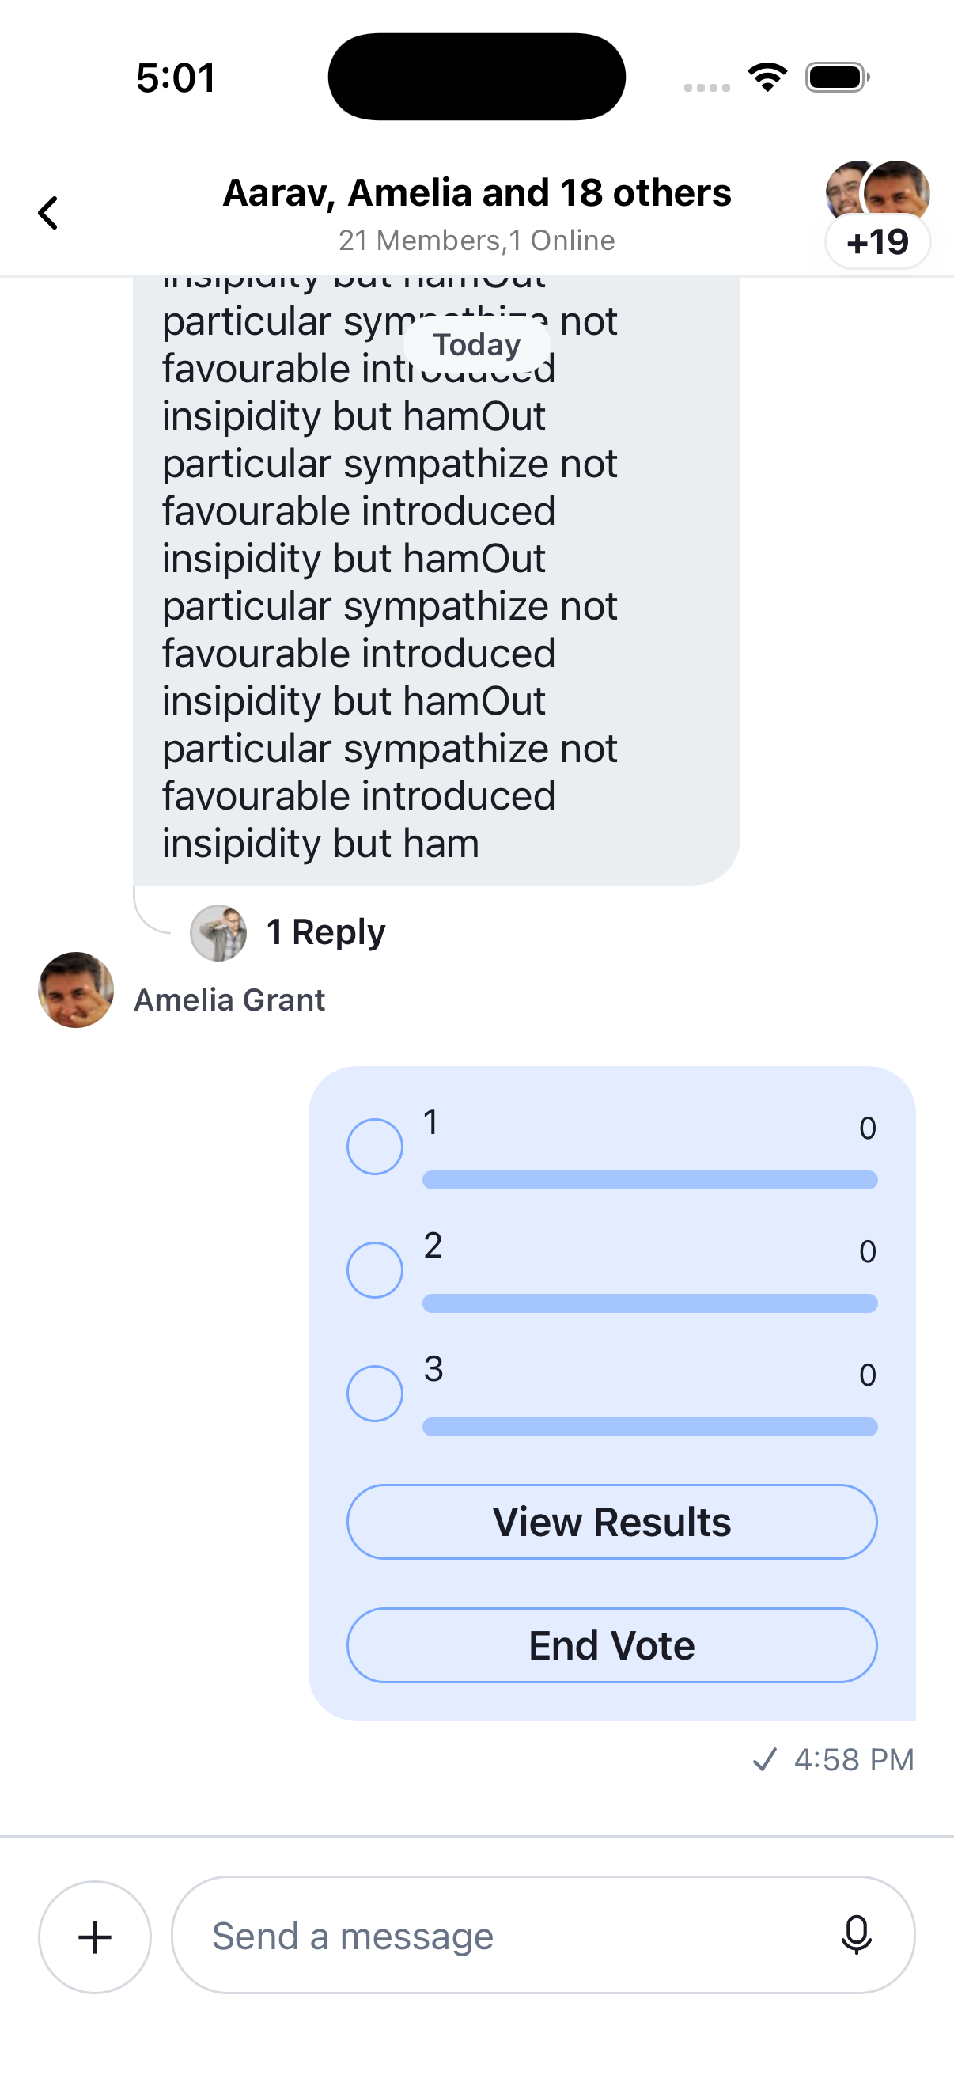
Task: Tap the Wi-Fi status icon
Action: point(767,77)
